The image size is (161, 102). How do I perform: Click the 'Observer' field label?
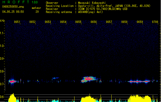coord(52,3)
